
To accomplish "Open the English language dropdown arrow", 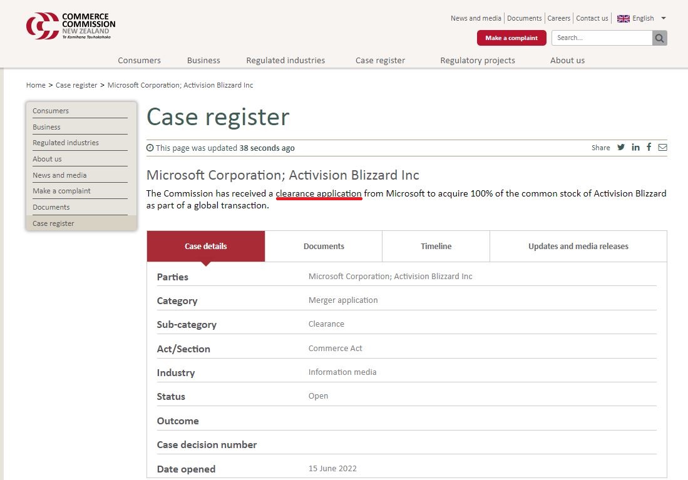I will [x=664, y=18].
